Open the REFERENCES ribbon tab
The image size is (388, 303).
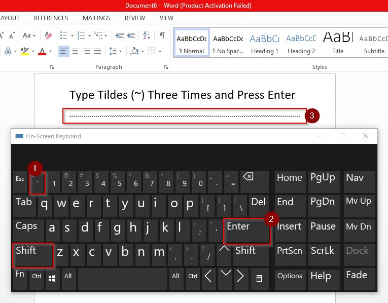51,18
